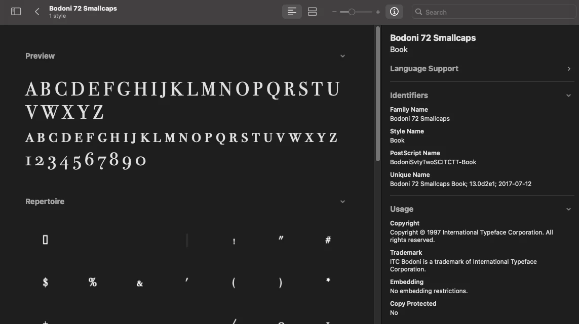Image resolution: width=579 pixels, height=324 pixels.
Task: Select the exclamation mark glyph
Action: 234,242
